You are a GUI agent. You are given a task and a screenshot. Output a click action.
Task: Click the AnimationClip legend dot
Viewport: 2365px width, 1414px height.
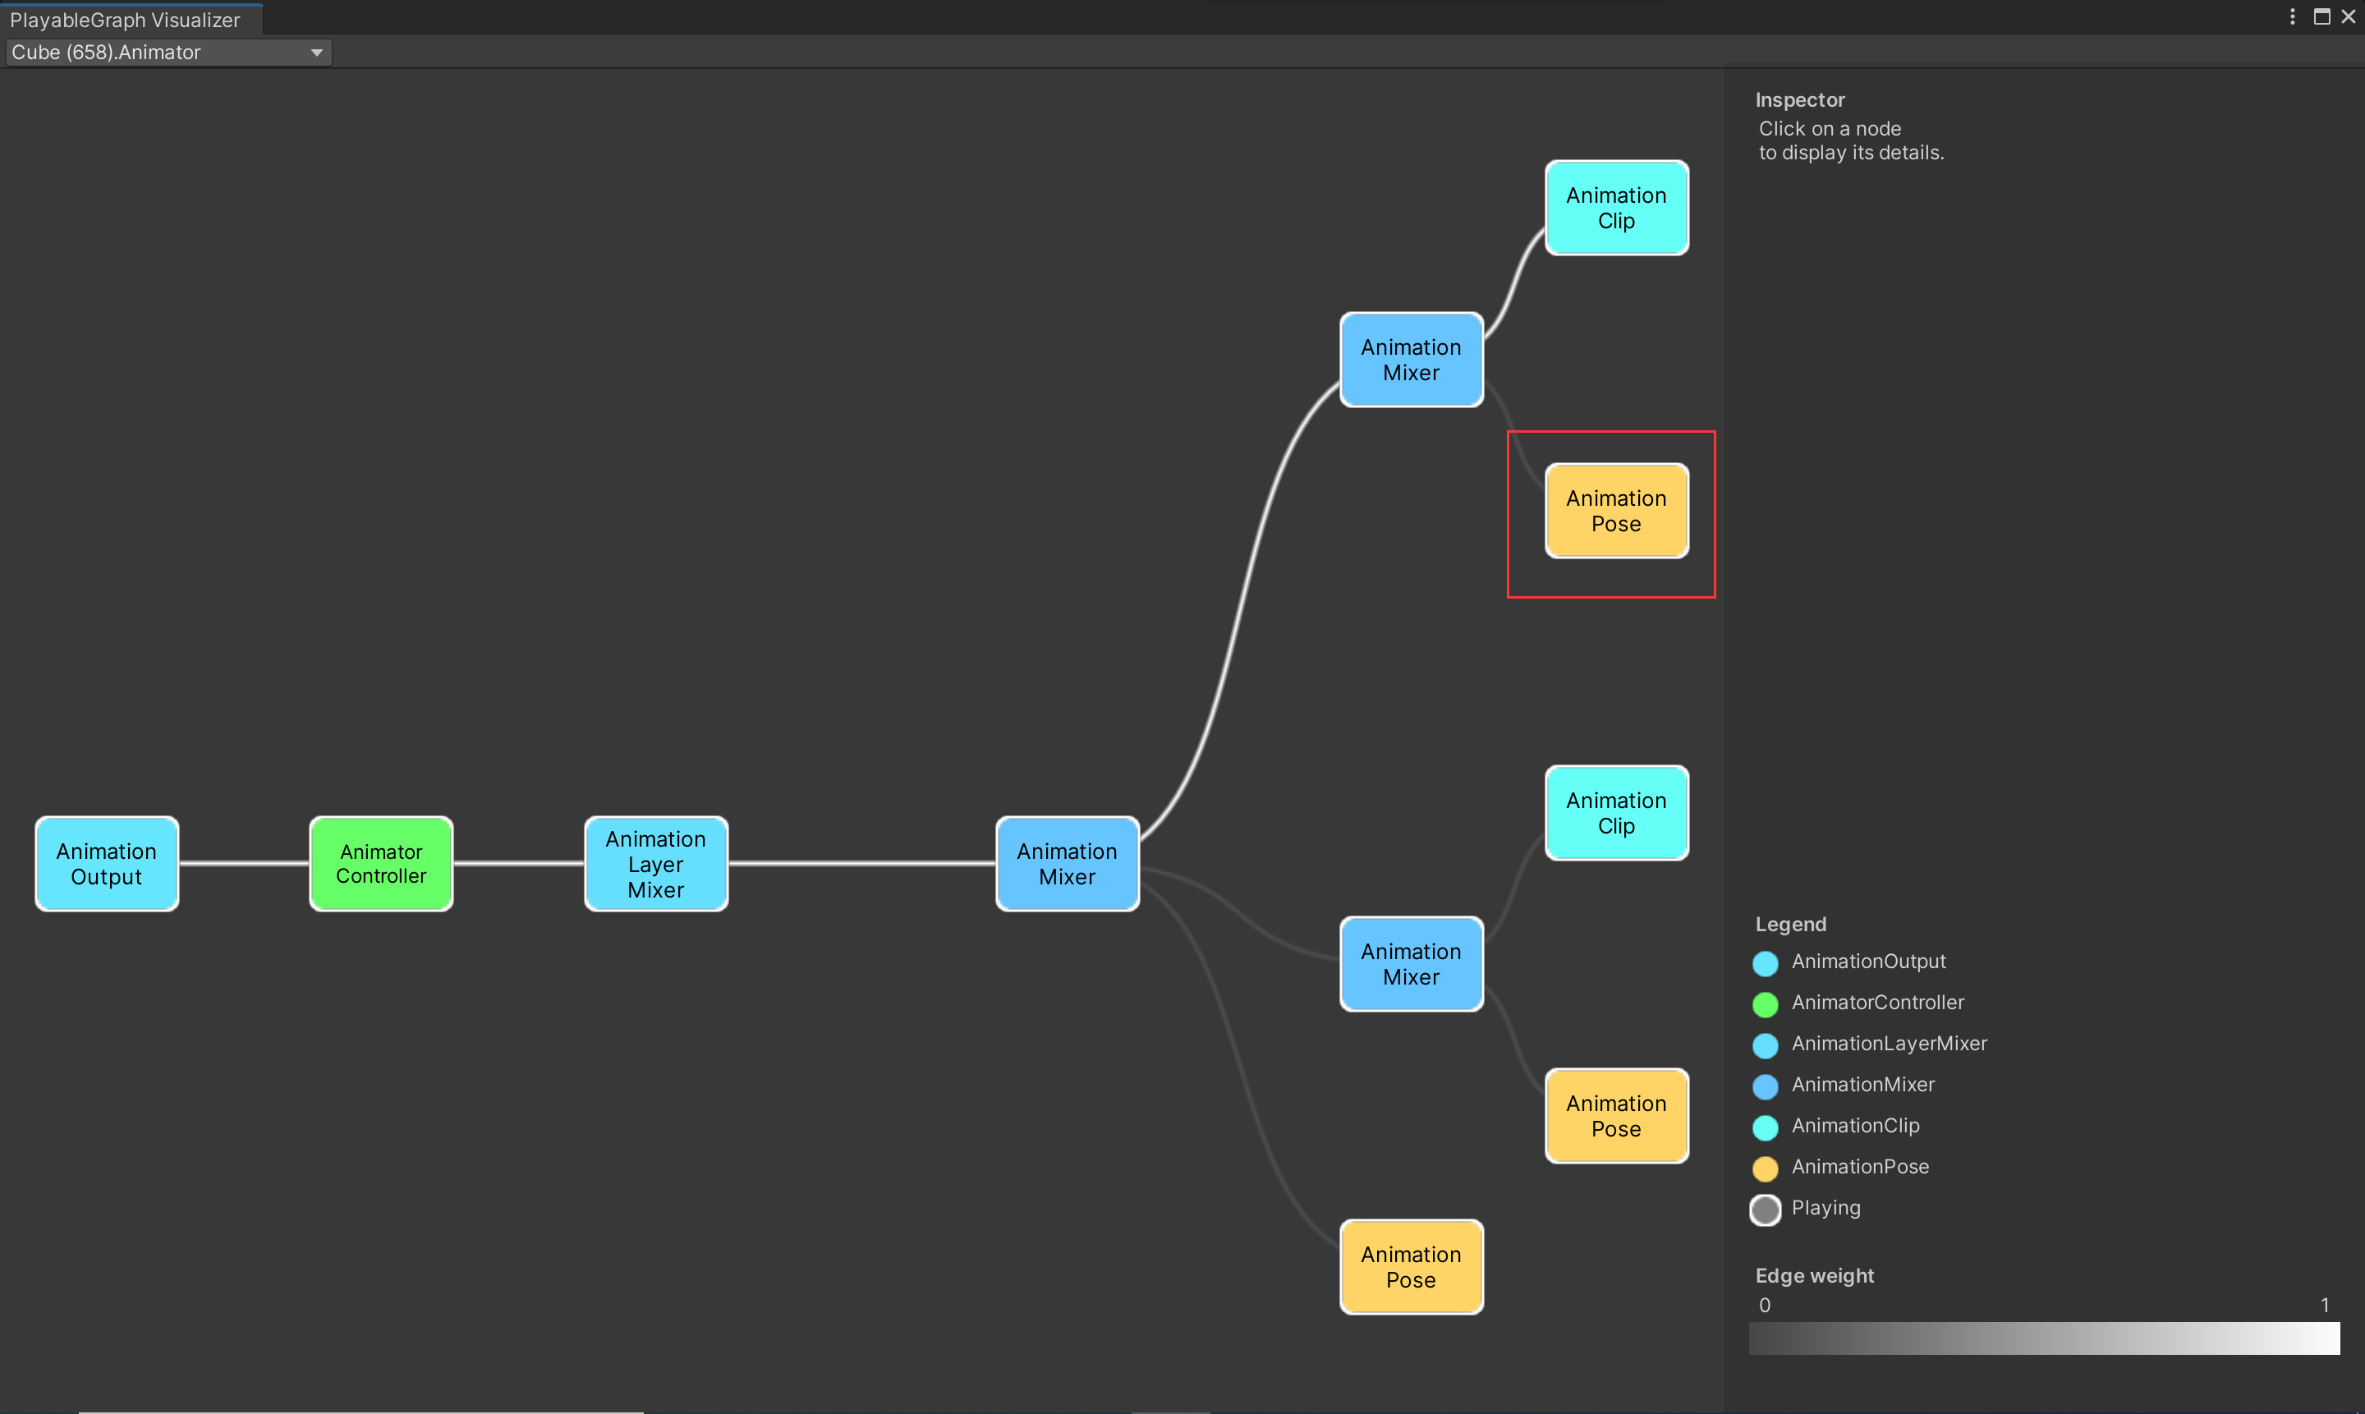pyautogui.click(x=1766, y=1127)
